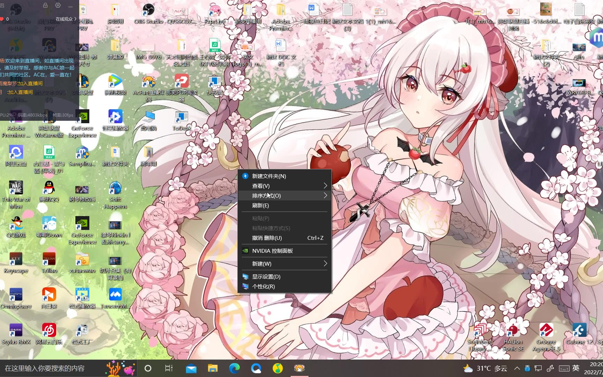Select the 腾讯QQ penguin icon
The image size is (603, 377).
(x=49, y=192)
